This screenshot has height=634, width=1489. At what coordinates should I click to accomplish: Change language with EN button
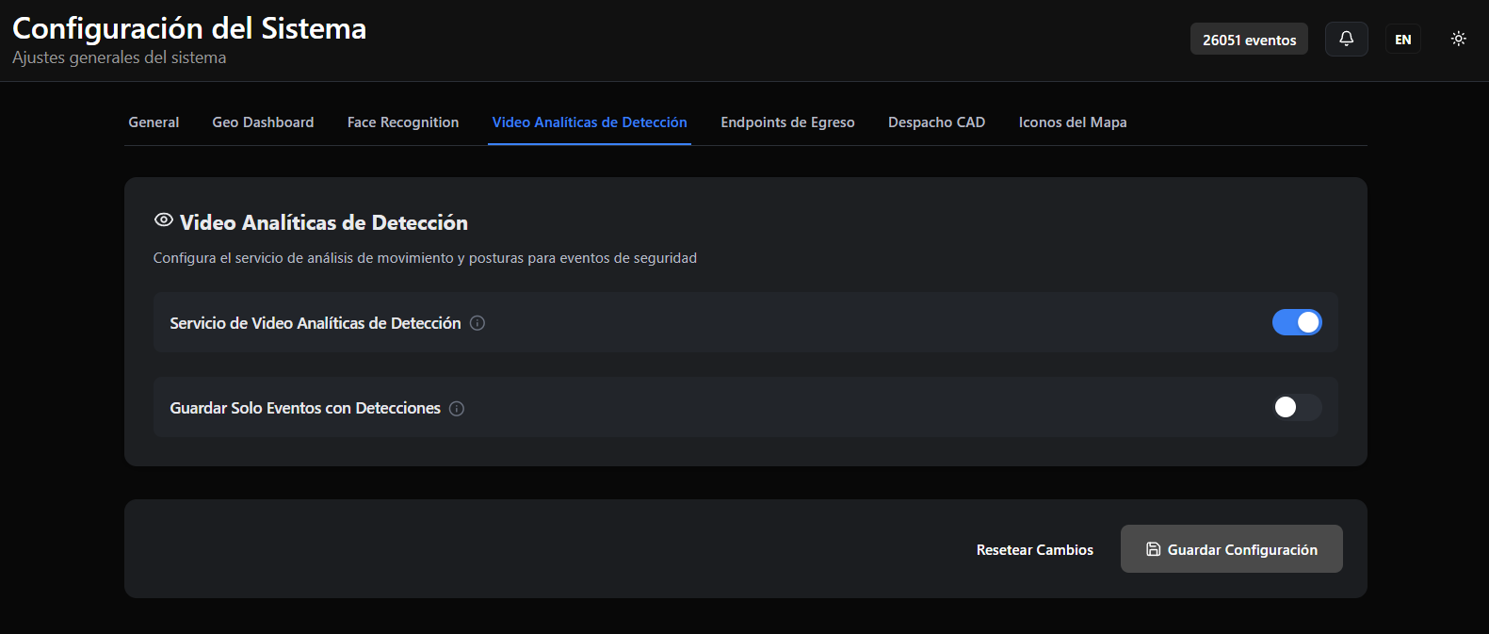(1403, 40)
